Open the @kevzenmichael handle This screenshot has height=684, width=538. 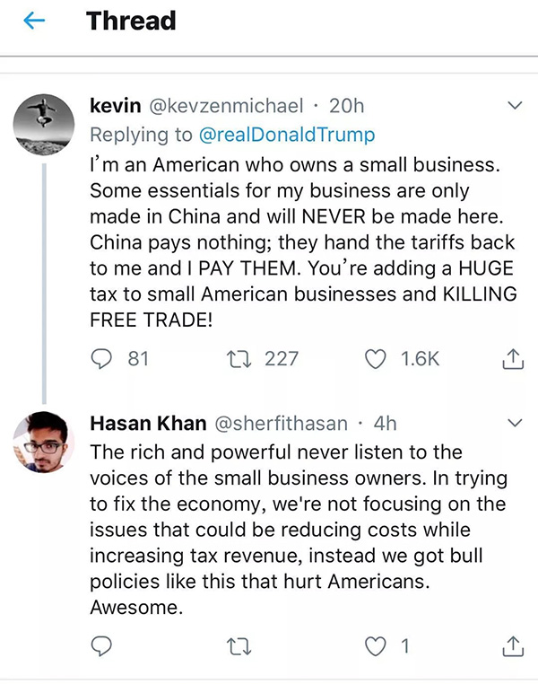tap(225, 106)
